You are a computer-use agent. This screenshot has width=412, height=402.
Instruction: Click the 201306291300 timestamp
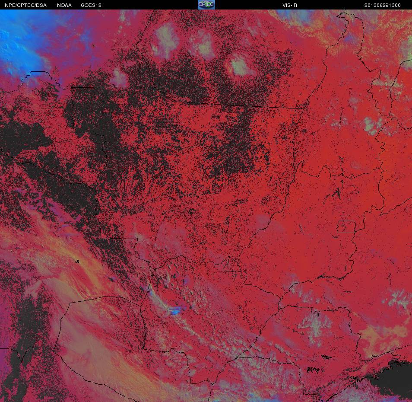pyautogui.click(x=383, y=5)
